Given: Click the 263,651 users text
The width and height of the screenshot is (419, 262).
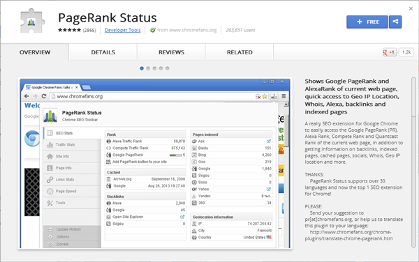Looking at the screenshot, I should (x=240, y=30).
